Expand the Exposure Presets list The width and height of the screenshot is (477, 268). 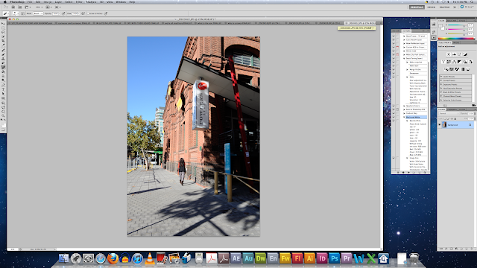441,84
